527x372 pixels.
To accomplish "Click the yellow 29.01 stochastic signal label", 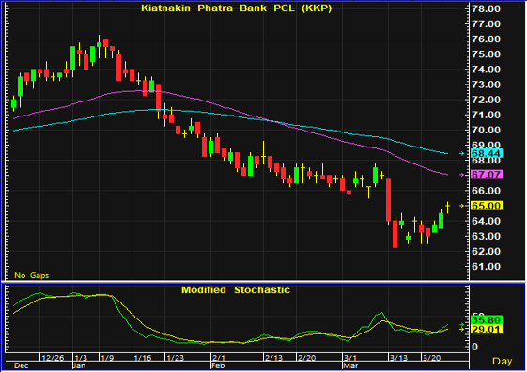I will pyautogui.click(x=487, y=329).
